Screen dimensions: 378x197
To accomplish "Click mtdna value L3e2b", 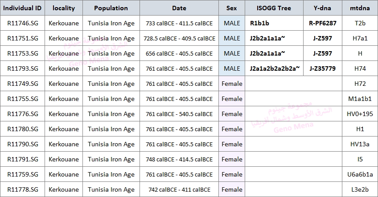I will click(360, 189).
